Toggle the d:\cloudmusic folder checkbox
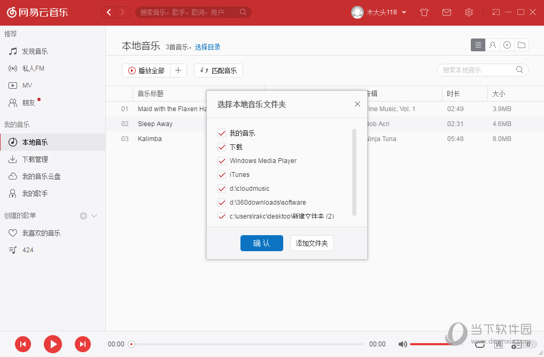Screen dimensions: 544x357 coord(222,189)
